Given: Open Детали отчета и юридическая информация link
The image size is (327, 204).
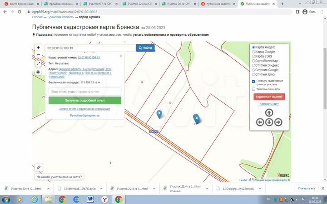Looking at the screenshot, I should click(84, 109).
